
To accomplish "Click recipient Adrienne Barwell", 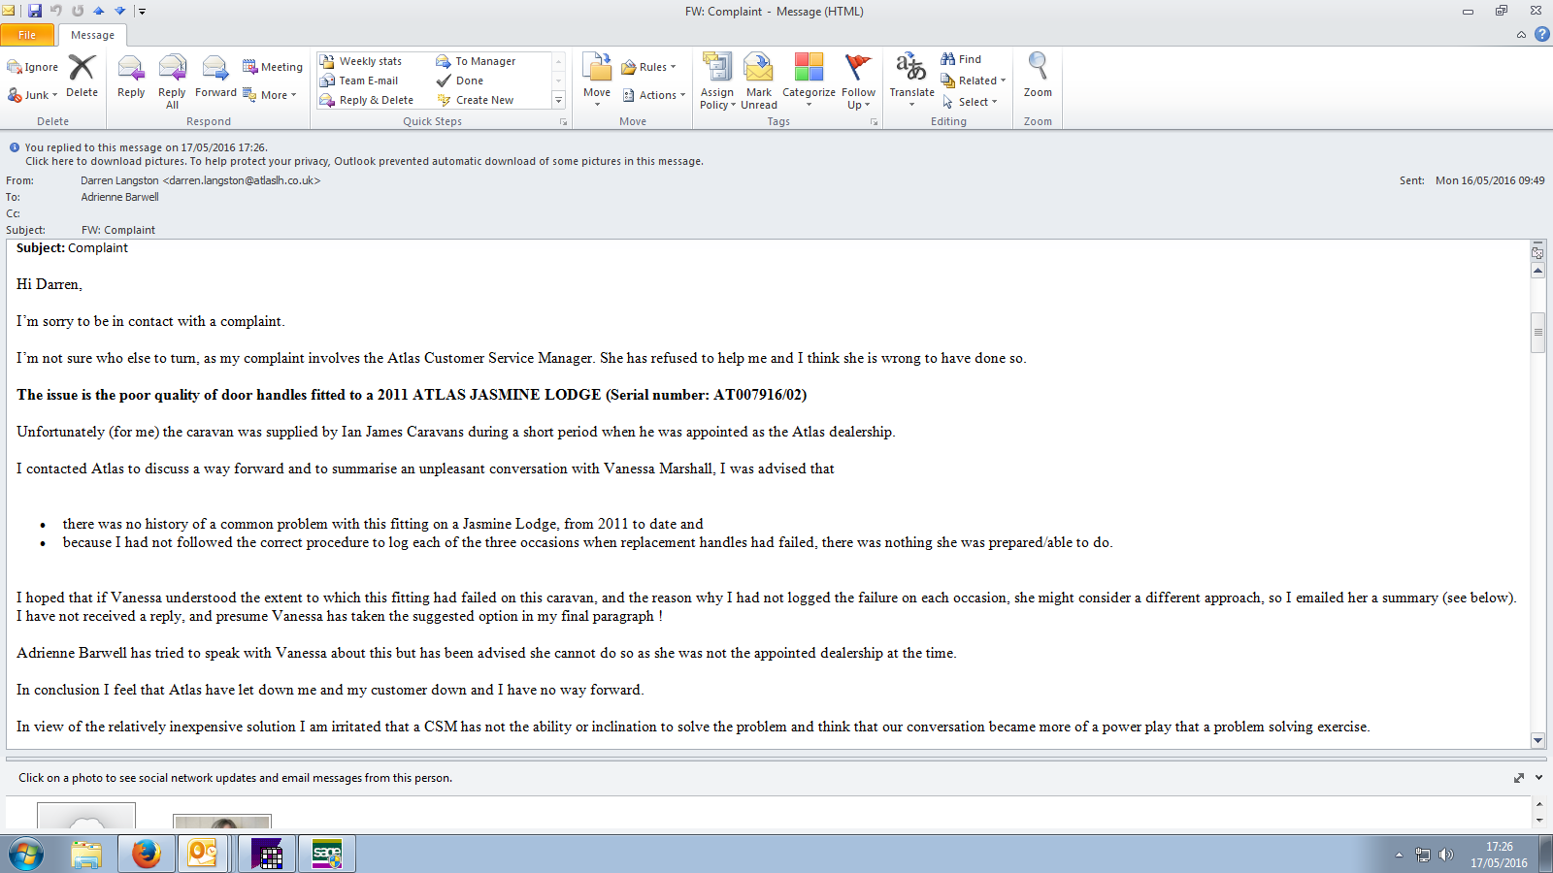I will pos(120,197).
